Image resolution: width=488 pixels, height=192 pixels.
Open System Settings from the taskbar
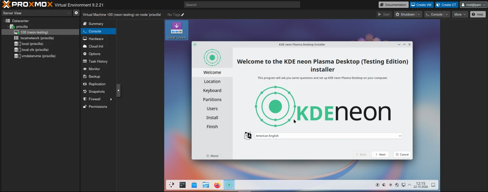click(183, 185)
